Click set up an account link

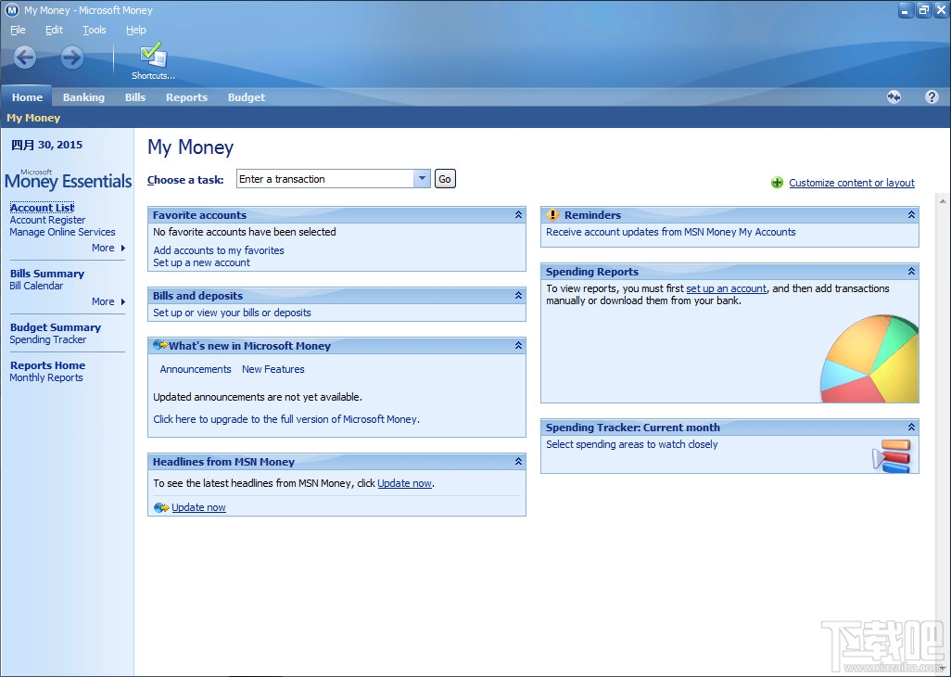[726, 288]
